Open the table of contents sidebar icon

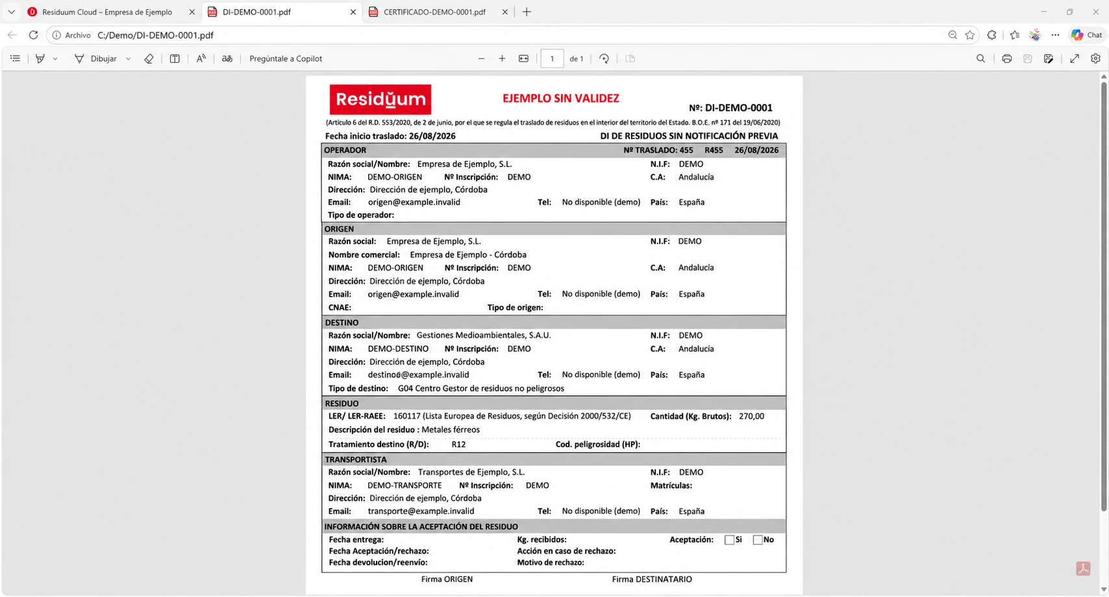click(x=15, y=58)
